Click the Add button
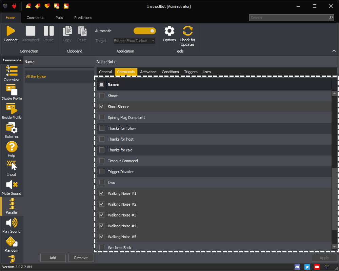339x271 pixels. click(53, 257)
